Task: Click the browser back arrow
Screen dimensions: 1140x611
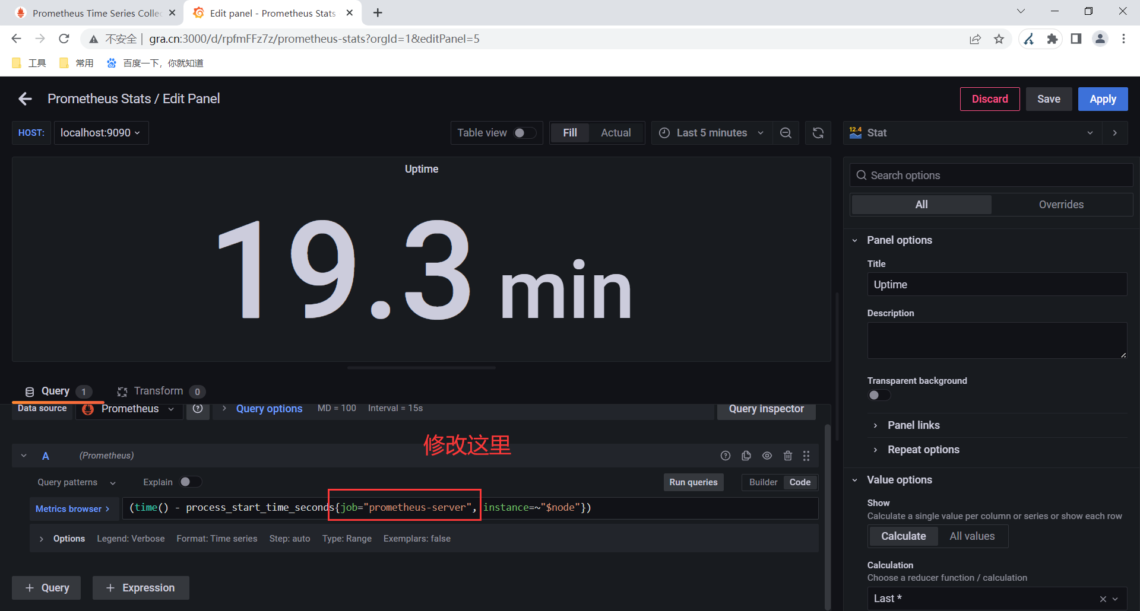Action: point(17,39)
